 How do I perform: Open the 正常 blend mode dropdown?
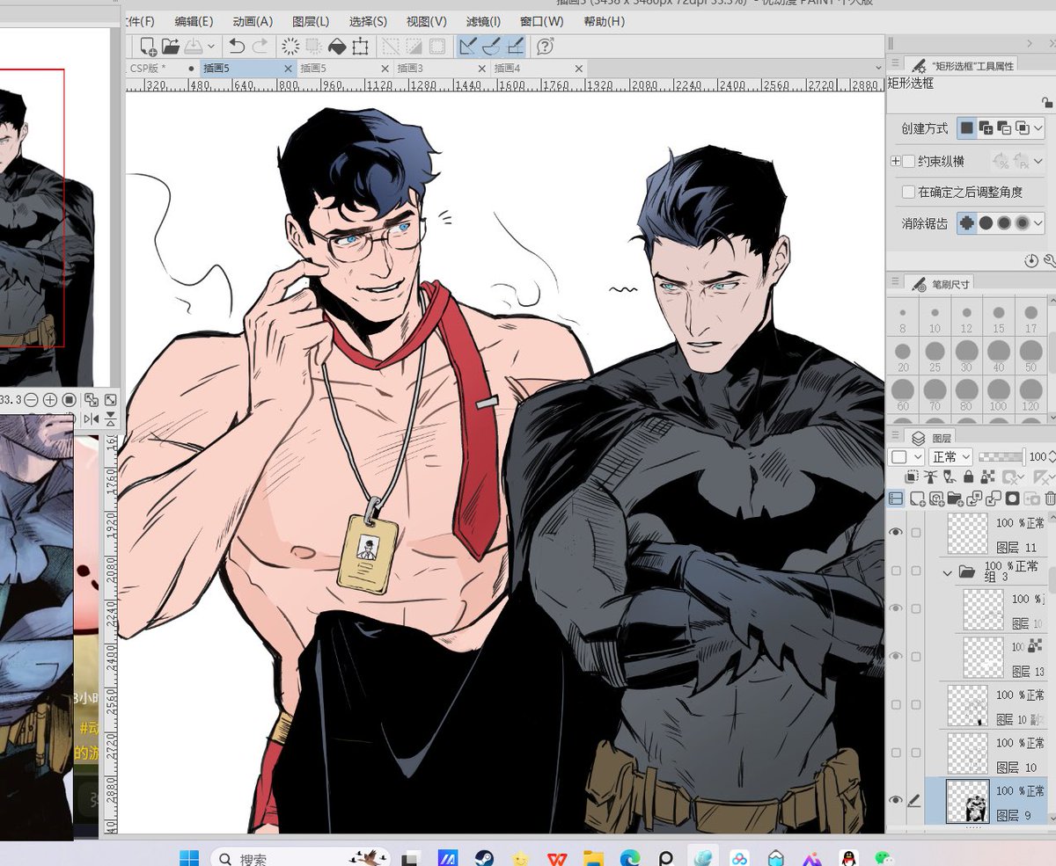click(950, 456)
